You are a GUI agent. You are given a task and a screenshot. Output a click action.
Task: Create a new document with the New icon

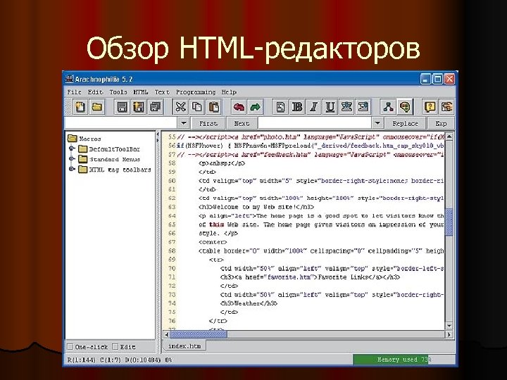[80, 107]
